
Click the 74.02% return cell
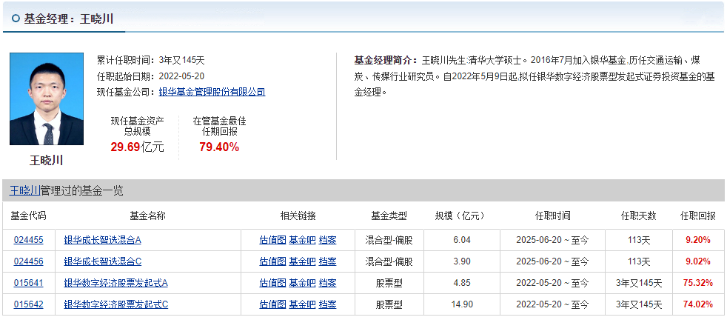[x=698, y=304]
